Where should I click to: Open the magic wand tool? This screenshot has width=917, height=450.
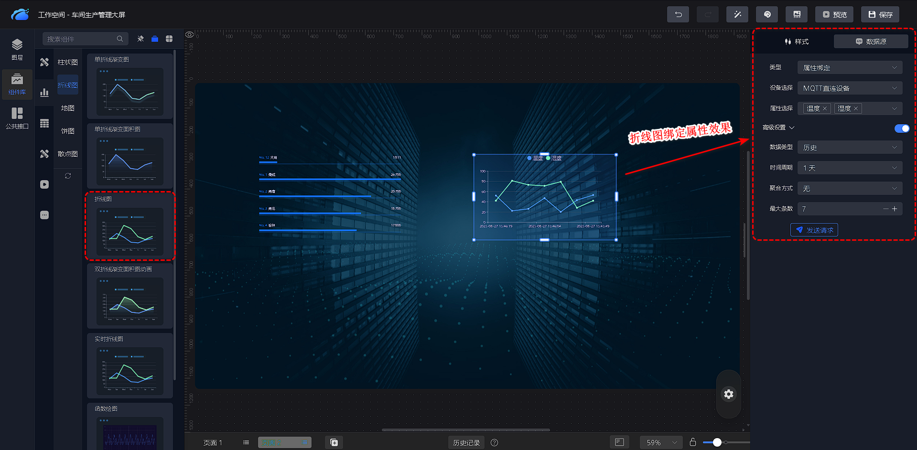(x=737, y=14)
